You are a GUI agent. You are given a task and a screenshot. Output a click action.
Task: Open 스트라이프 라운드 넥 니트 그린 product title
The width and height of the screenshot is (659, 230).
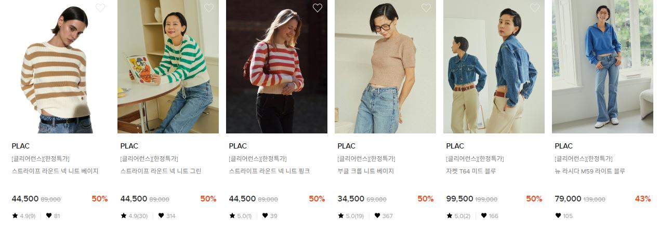161,171
